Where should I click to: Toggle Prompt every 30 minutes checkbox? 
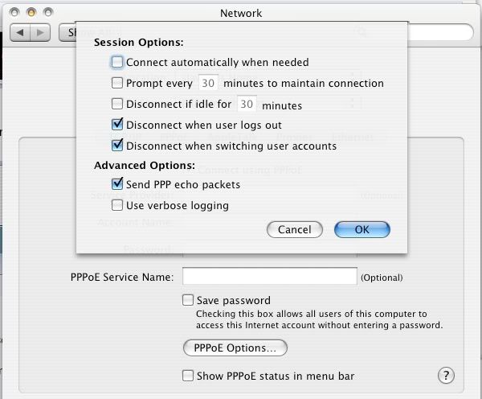(118, 83)
